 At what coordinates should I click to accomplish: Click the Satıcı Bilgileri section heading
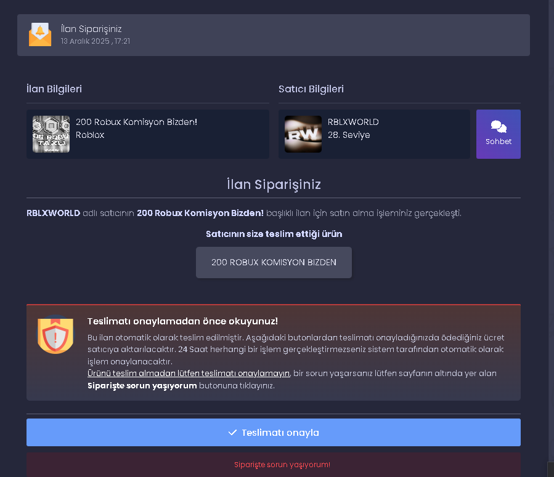[x=311, y=89]
